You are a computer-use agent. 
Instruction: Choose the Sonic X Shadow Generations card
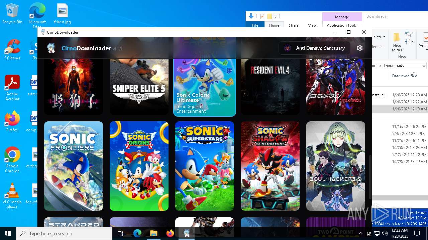click(x=270, y=166)
